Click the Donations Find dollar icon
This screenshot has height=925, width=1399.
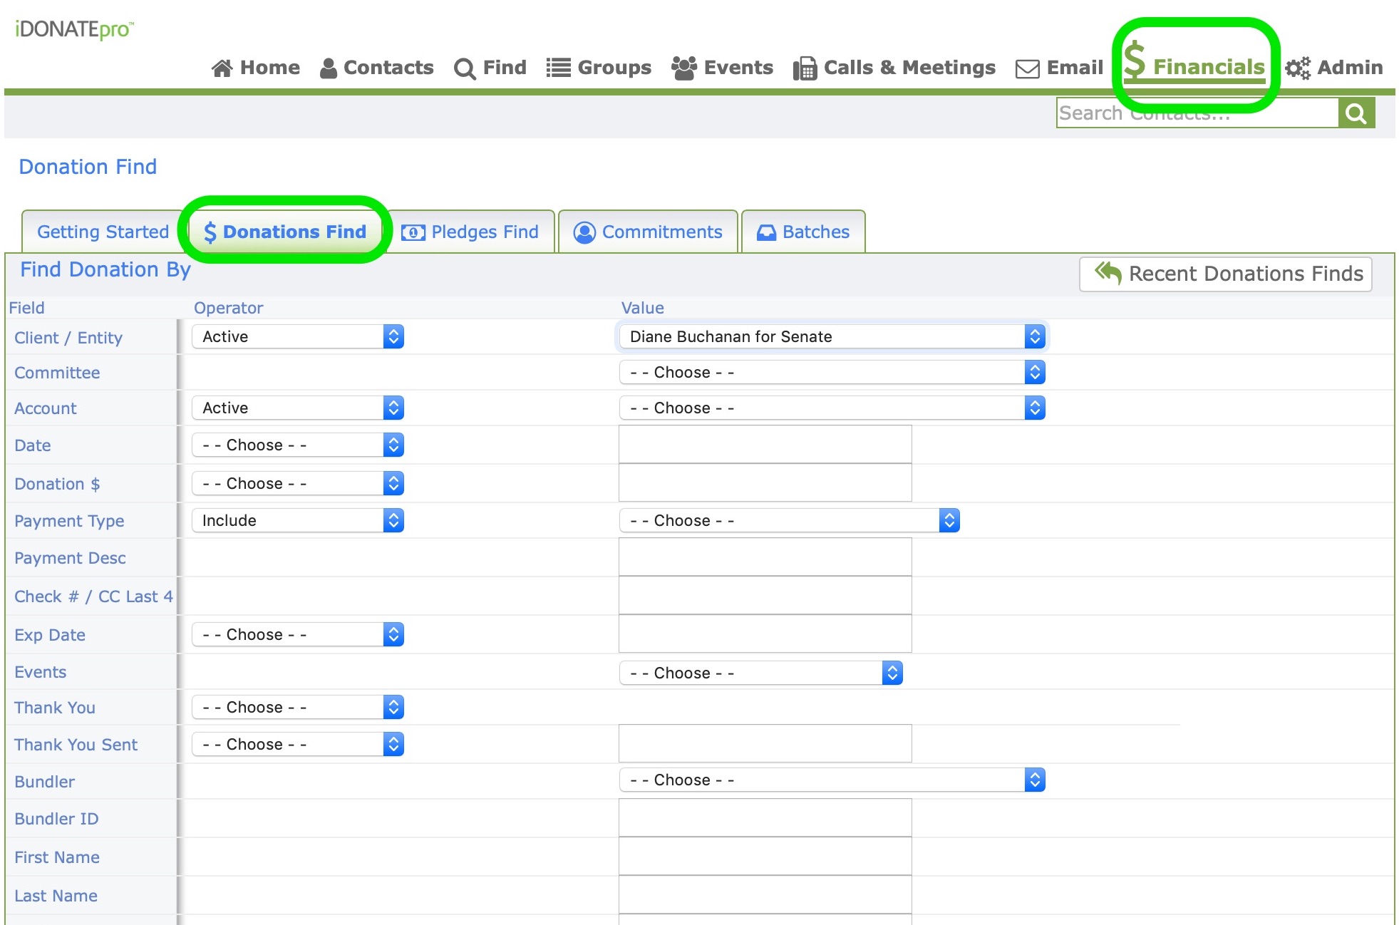click(x=210, y=232)
